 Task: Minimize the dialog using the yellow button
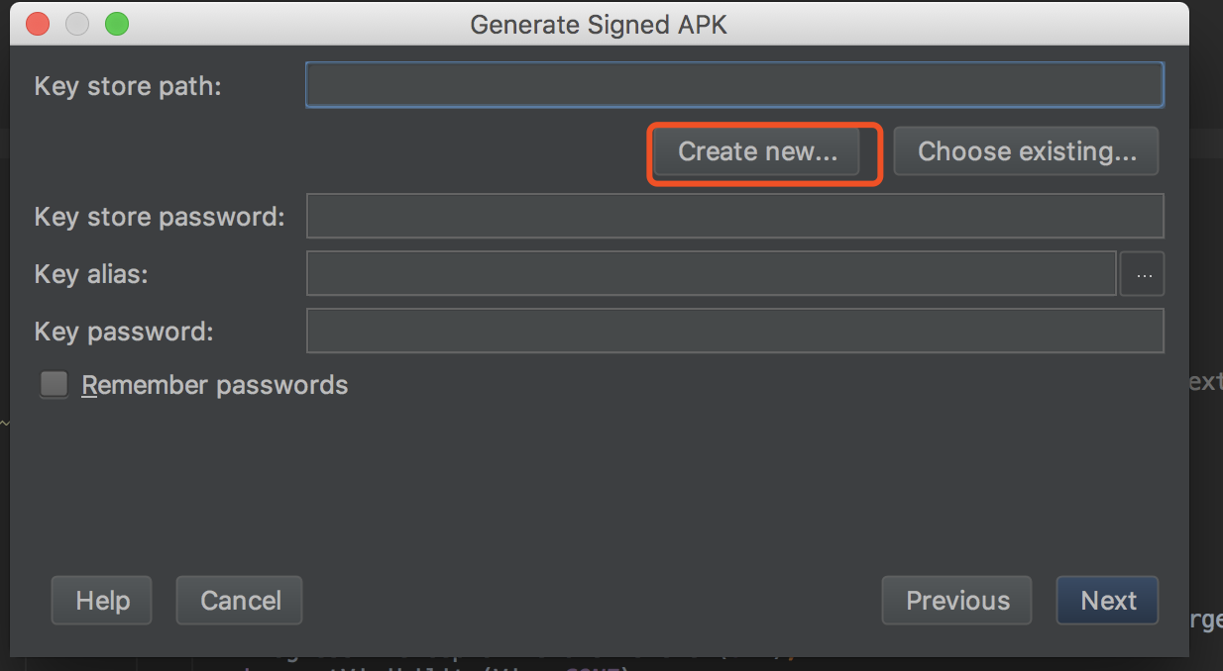[77, 24]
